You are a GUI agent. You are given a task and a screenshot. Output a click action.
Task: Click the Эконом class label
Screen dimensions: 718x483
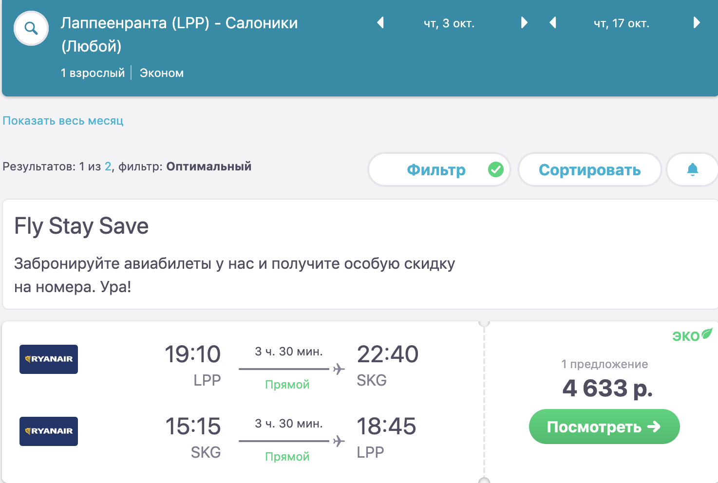(162, 73)
